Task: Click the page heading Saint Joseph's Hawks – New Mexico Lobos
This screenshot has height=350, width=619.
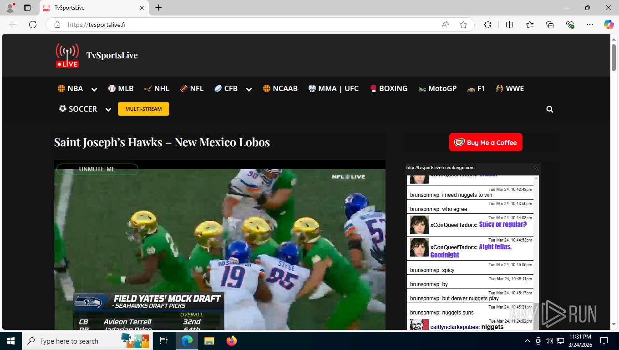Action: 162,142
